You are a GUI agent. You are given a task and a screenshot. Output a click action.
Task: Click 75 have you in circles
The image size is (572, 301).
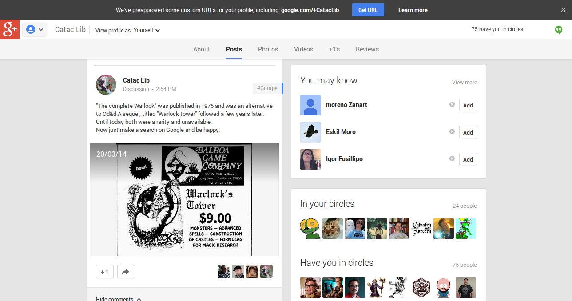497,29
